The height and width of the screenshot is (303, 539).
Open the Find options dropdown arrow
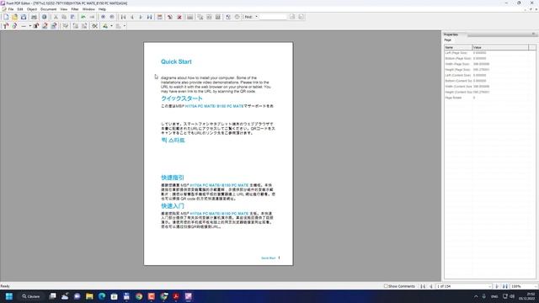pyautogui.click(x=256, y=17)
